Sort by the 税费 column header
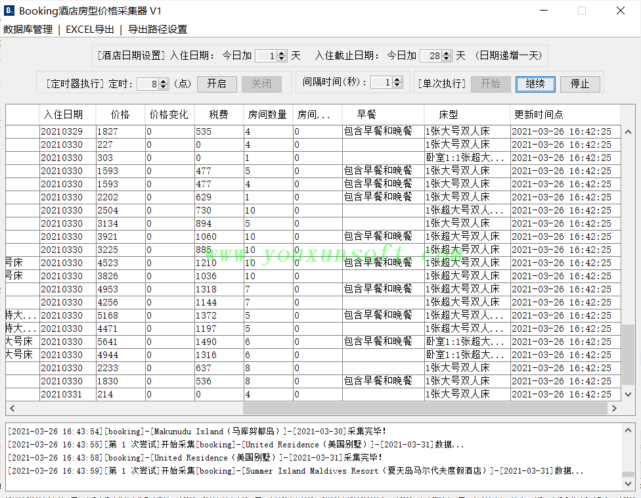This screenshot has height=498, width=641. tap(219, 114)
